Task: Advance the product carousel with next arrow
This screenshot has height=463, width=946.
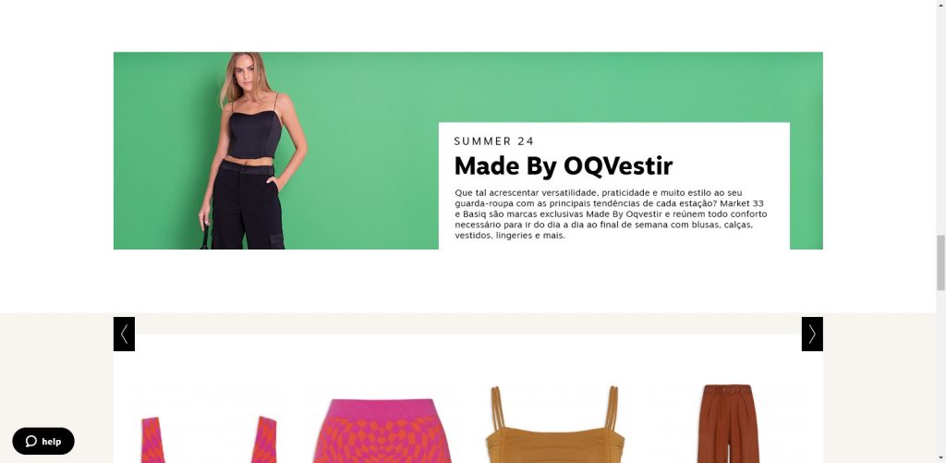Action: click(x=812, y=334)
